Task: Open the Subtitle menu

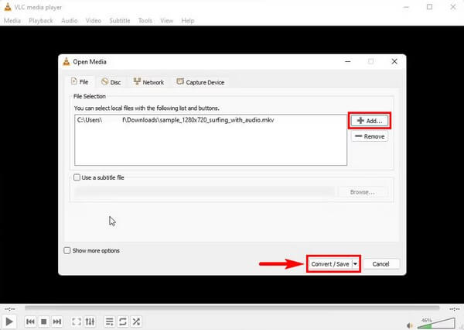Action: coord(120,20)
